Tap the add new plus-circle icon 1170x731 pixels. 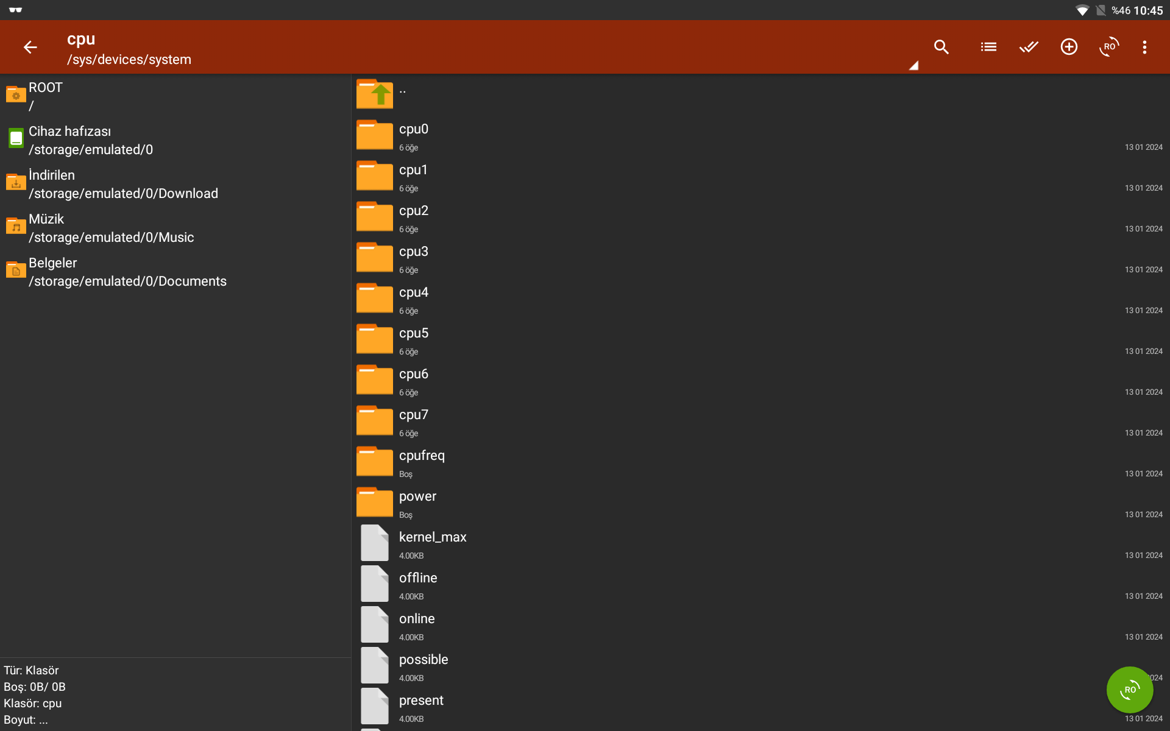pyautogui.click(x=1069, y=47)
